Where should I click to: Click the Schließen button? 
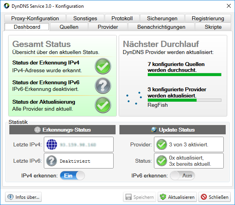(x=214, y=197)
